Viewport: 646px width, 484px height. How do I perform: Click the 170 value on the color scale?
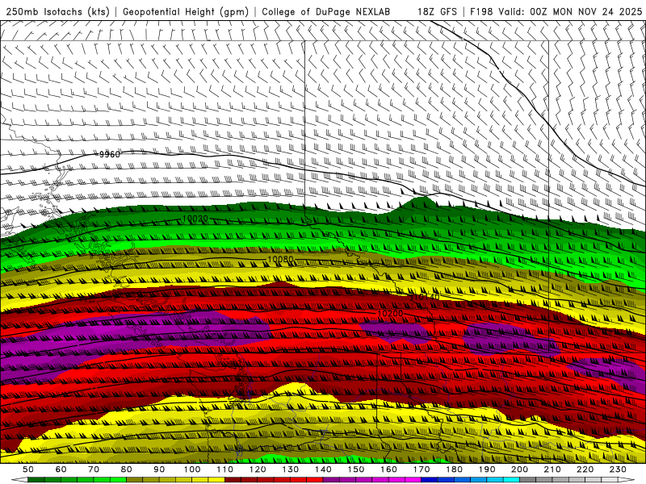[x=422, y=469]
